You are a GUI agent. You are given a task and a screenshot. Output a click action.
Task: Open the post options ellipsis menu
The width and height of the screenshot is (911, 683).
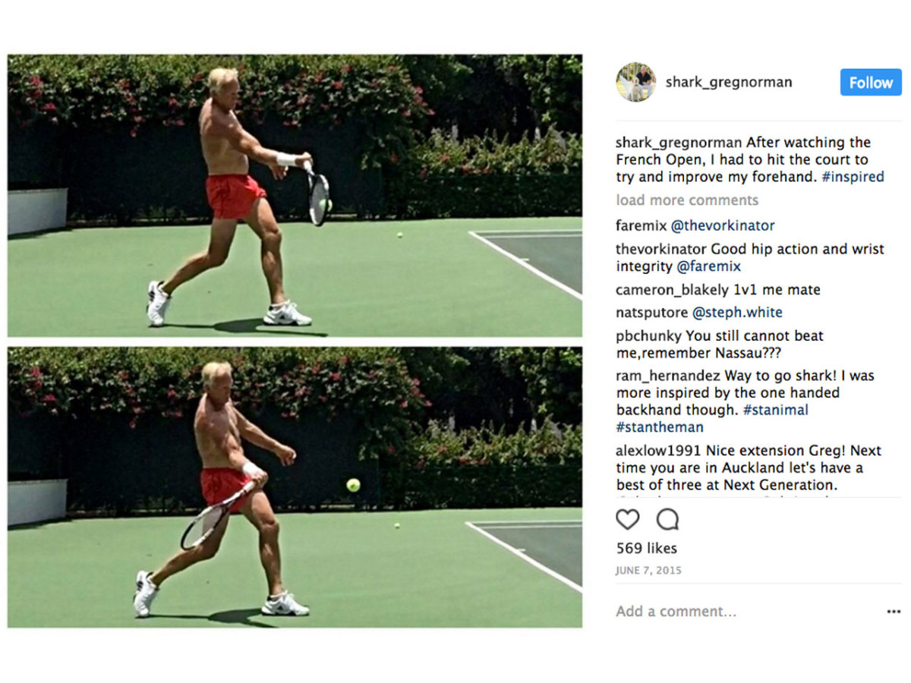tap(894, 611)
